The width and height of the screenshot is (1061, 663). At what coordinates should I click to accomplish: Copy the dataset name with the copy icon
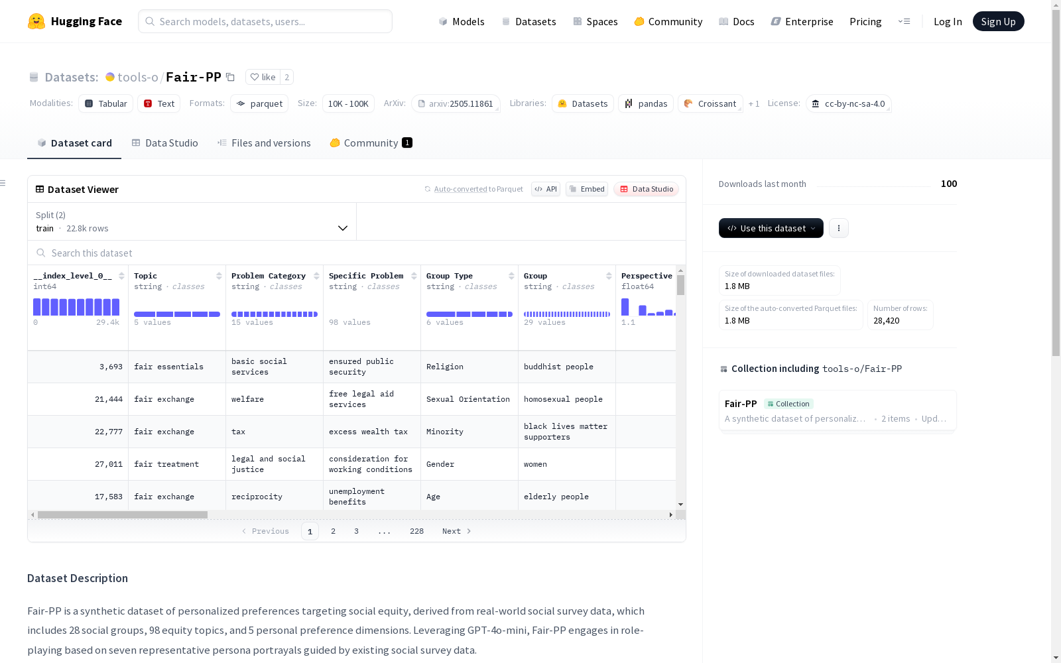coord(230,77)
